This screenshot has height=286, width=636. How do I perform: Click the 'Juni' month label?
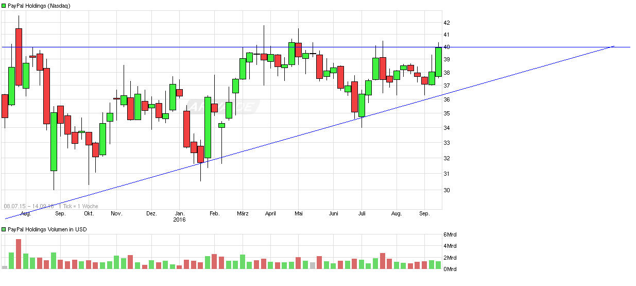(x=334, y=213)
